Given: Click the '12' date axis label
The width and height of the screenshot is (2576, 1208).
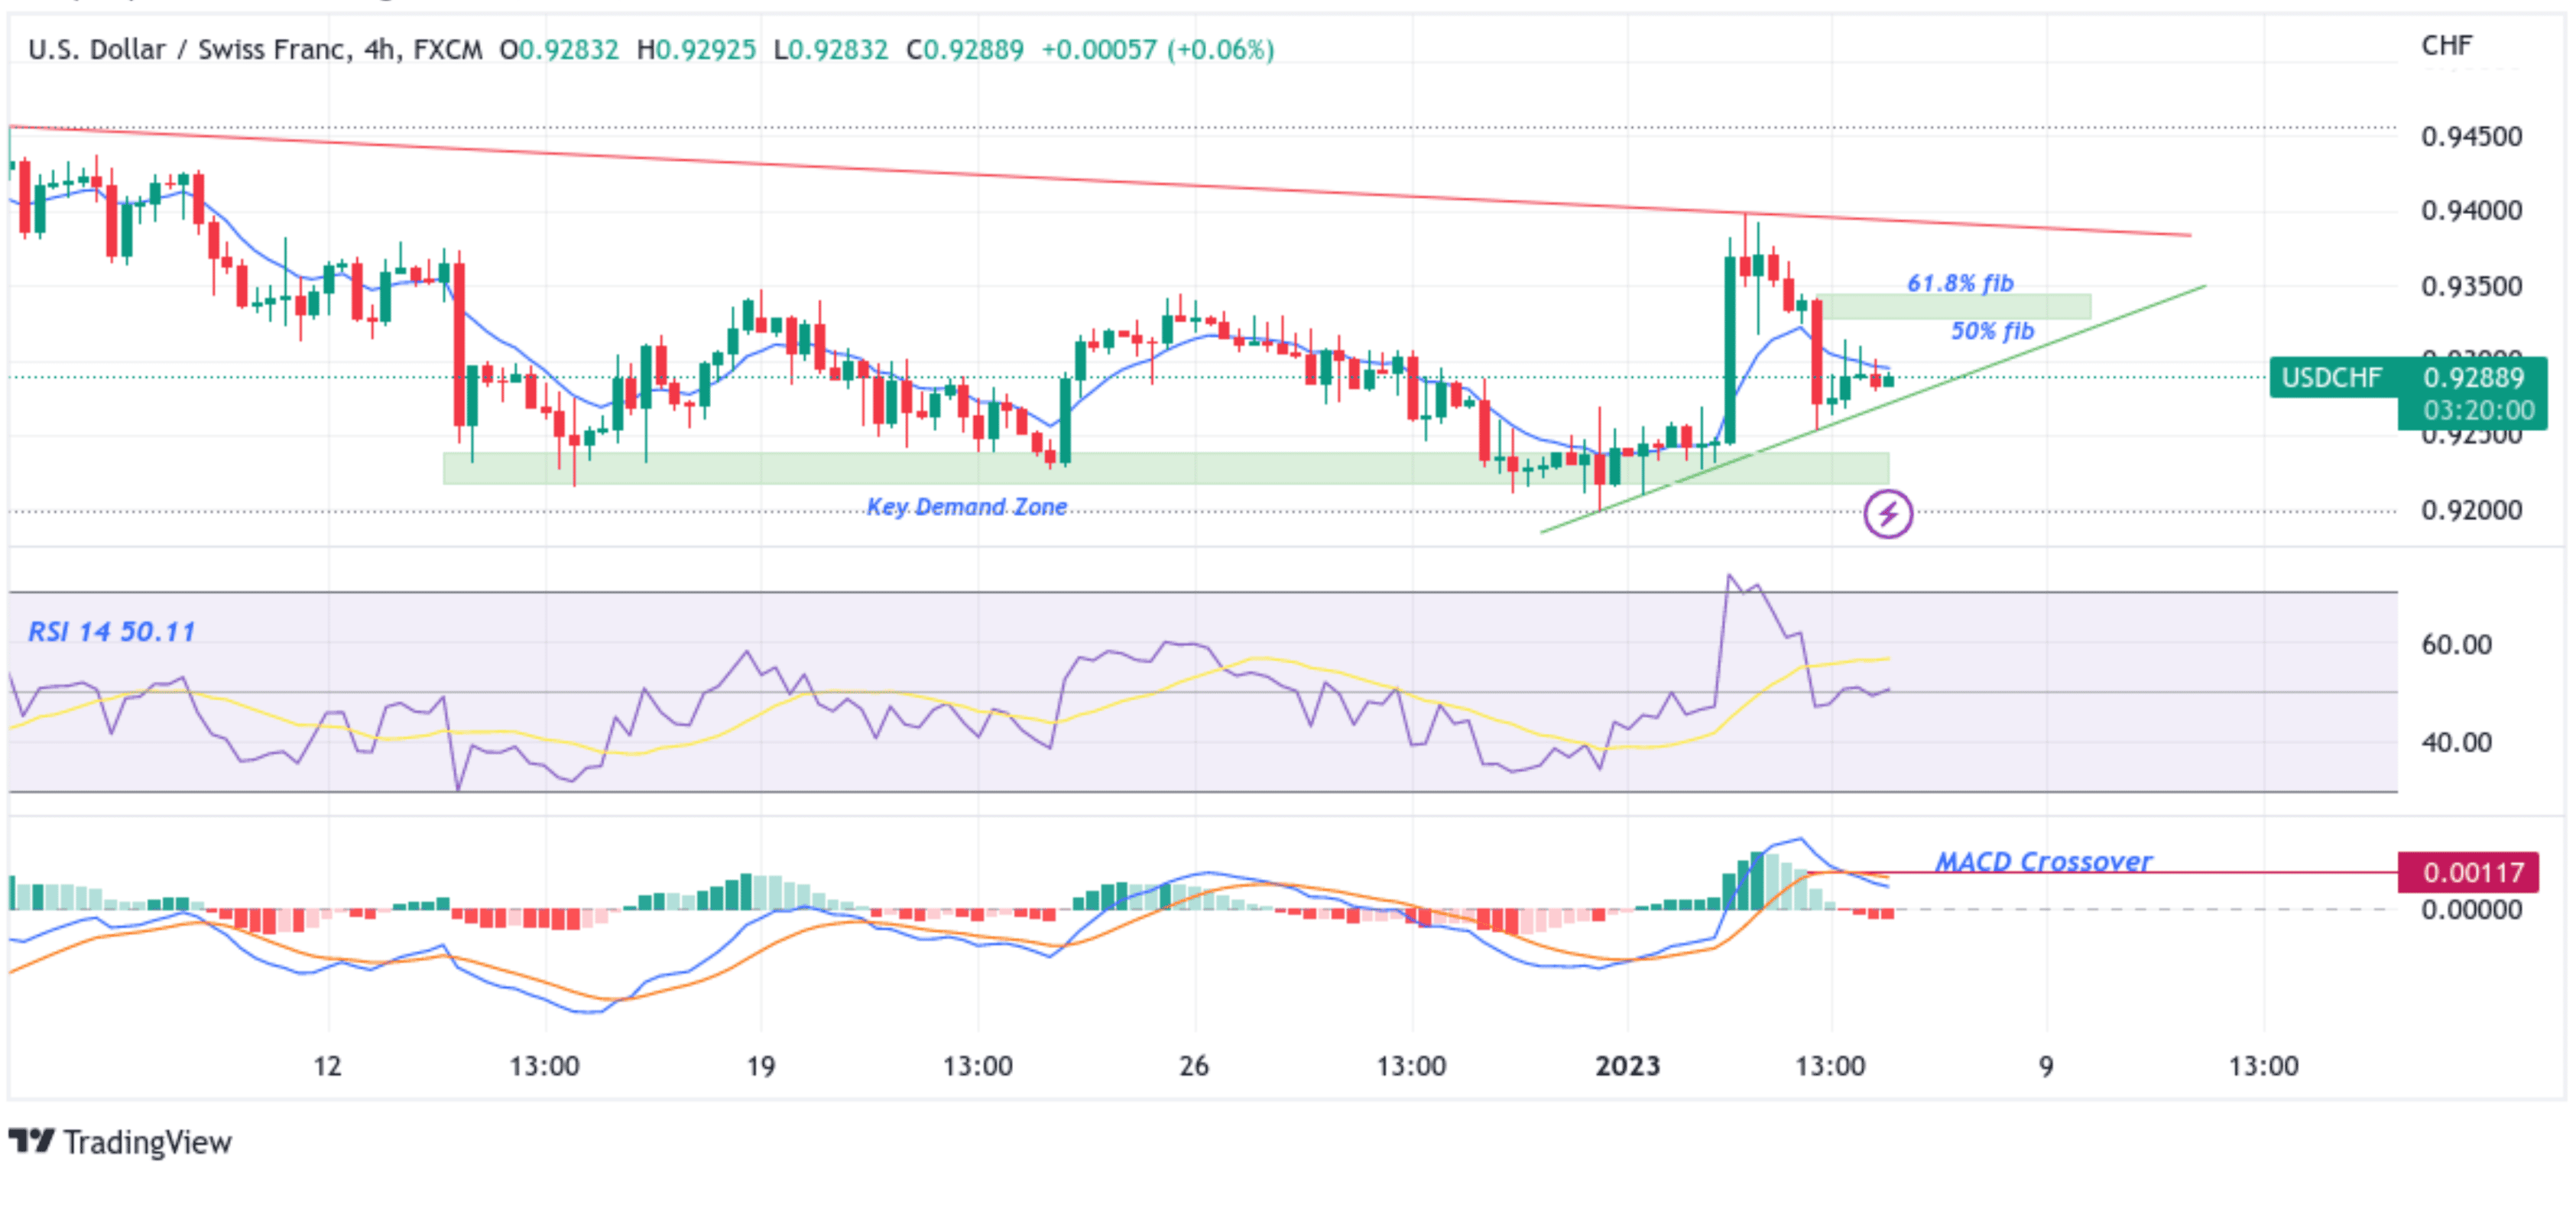Looking at the screenshot, I should click(327, 1066).
